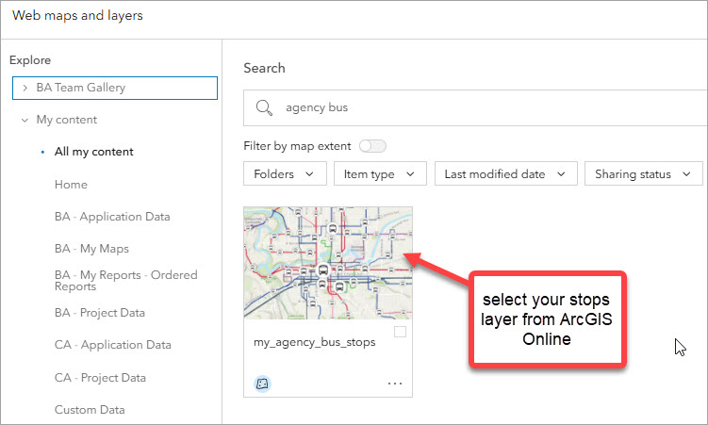Select CA - Project Data folder

100,378
